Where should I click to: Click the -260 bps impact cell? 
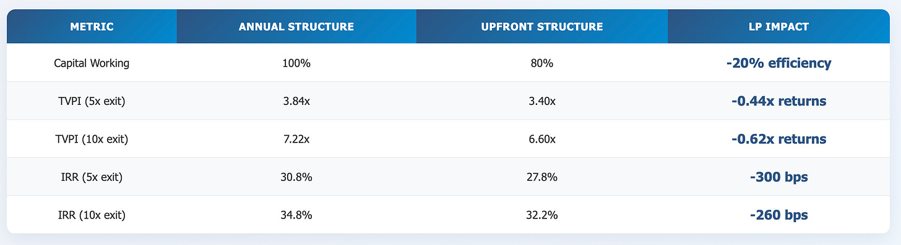[x=779, y=215]
